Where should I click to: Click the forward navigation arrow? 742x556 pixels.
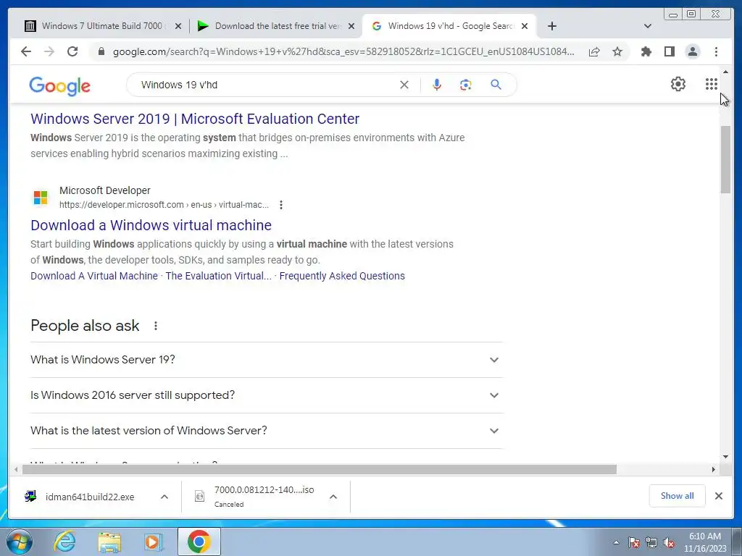pyautogui.click(x=49, y=51)
